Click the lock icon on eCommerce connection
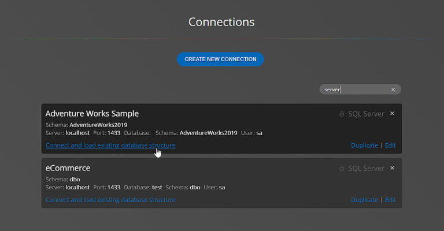Viewport: 444px width, 231px height. [342, 168]
